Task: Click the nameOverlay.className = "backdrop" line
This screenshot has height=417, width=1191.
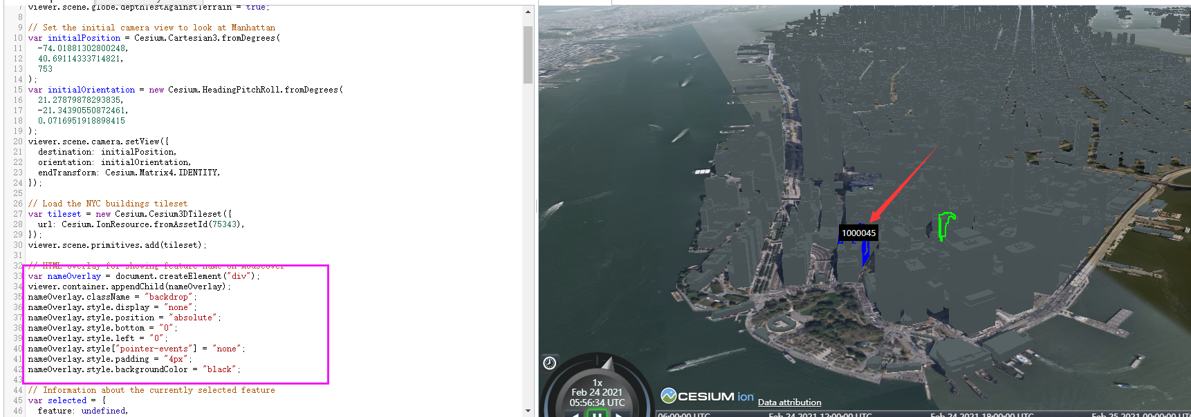Action: pyautogui.click(x=113, y=297)
